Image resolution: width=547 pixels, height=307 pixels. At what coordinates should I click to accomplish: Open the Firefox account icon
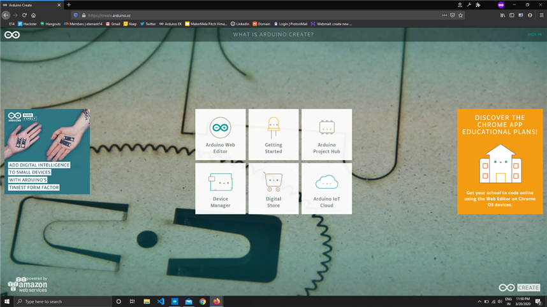(530, 15)
